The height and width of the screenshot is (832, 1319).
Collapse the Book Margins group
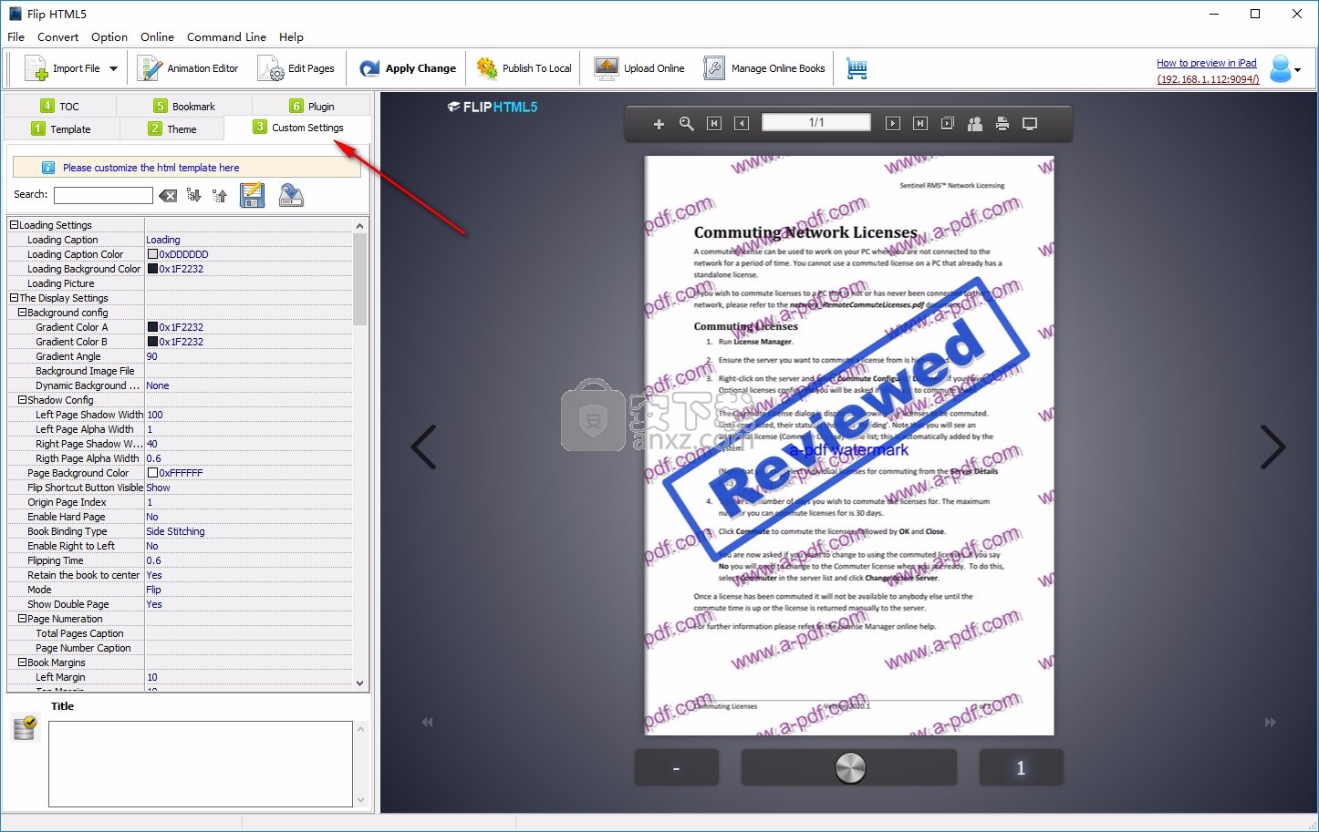click(22, 663)
